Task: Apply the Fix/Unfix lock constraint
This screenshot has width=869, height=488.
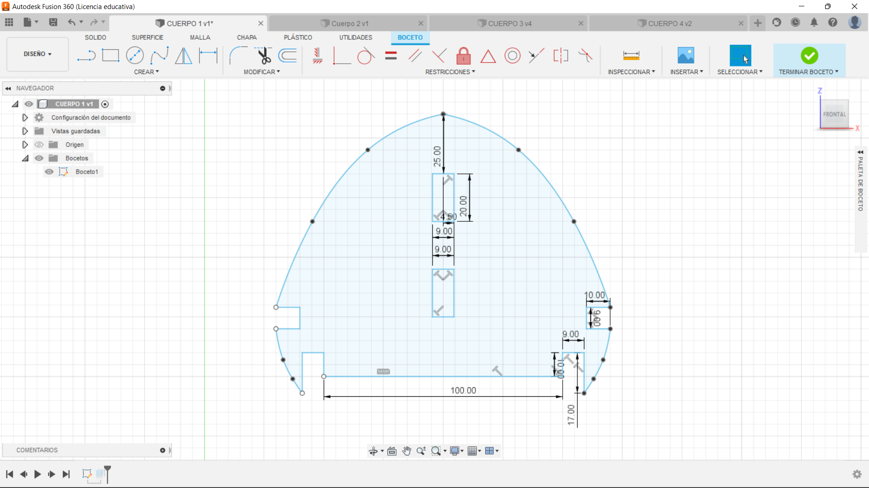Action: 463,56
